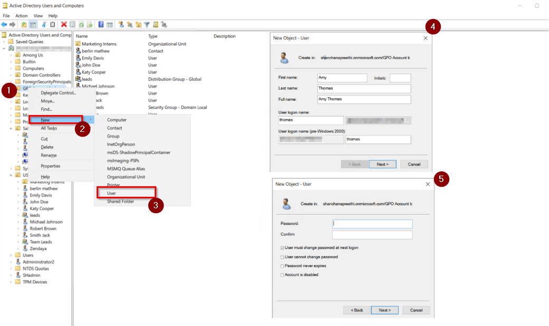Screen dimensions: 549x326
Task: Open Help via the question mark icon
Action: (x=101, y=24)
